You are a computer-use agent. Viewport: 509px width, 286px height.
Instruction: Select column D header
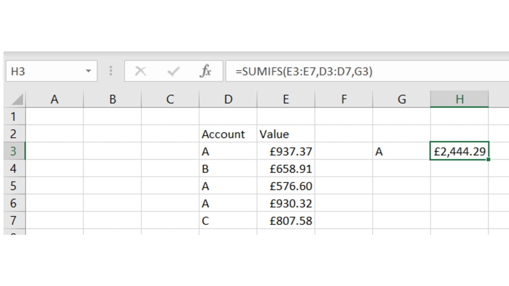tap(228, 99)
